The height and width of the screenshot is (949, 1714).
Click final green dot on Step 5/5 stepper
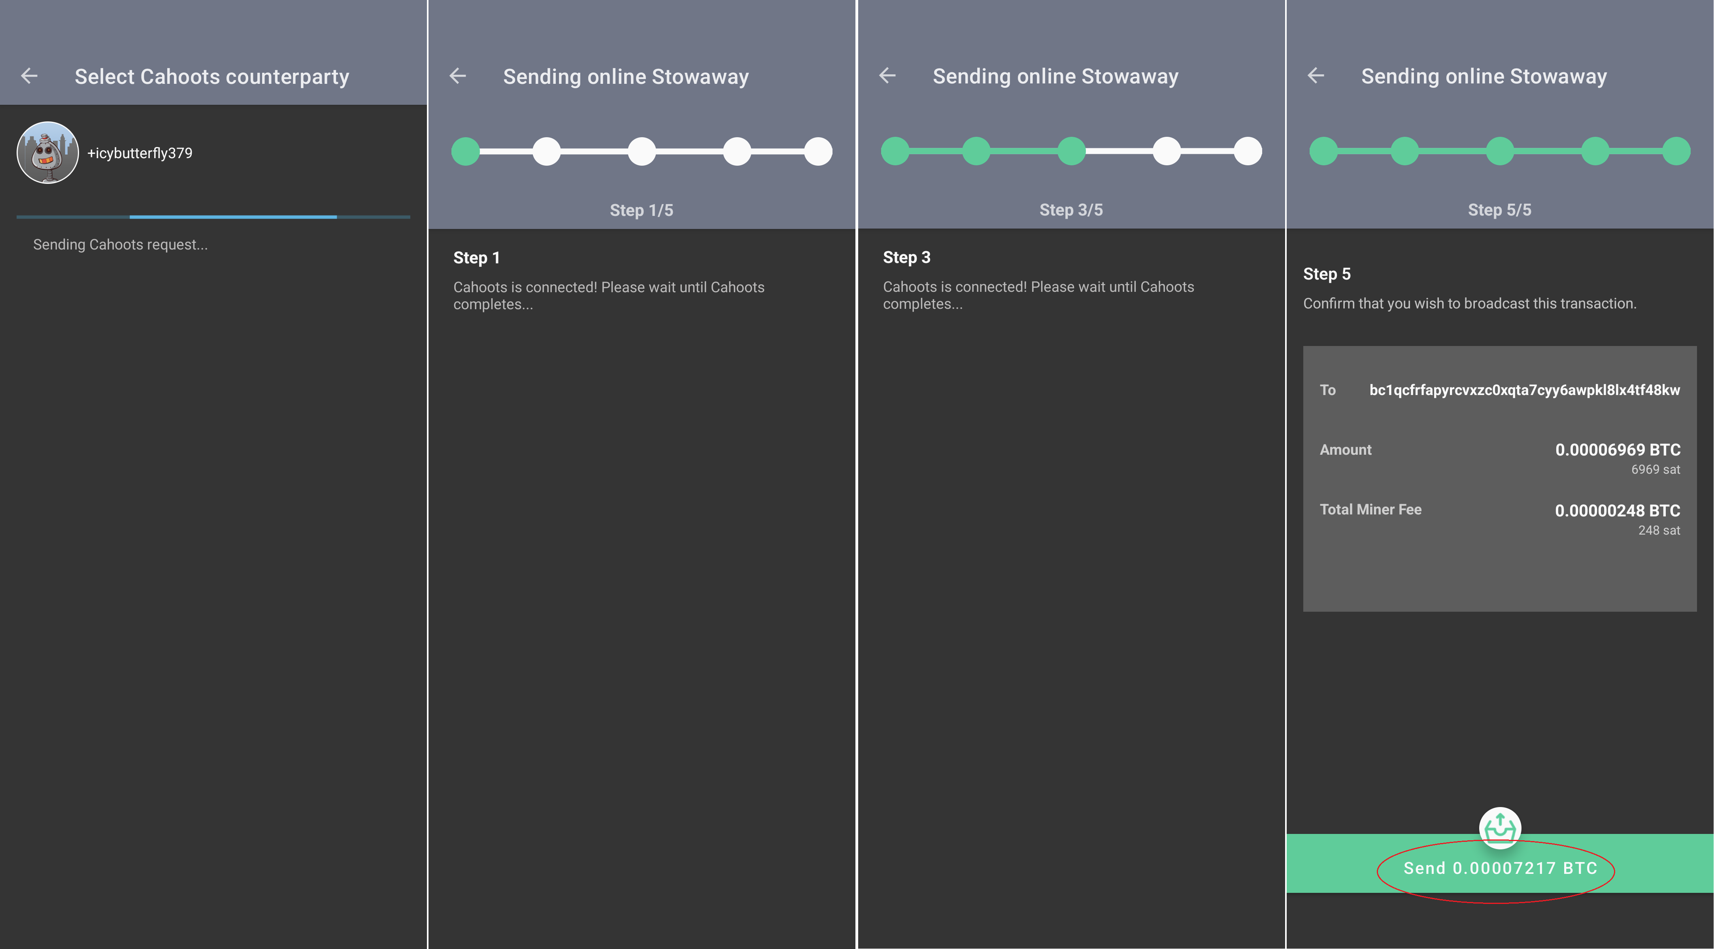(1677, 151)
